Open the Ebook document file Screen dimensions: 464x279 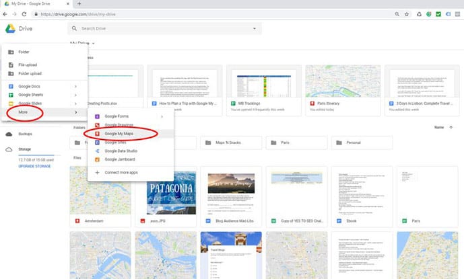coord(362,196)
